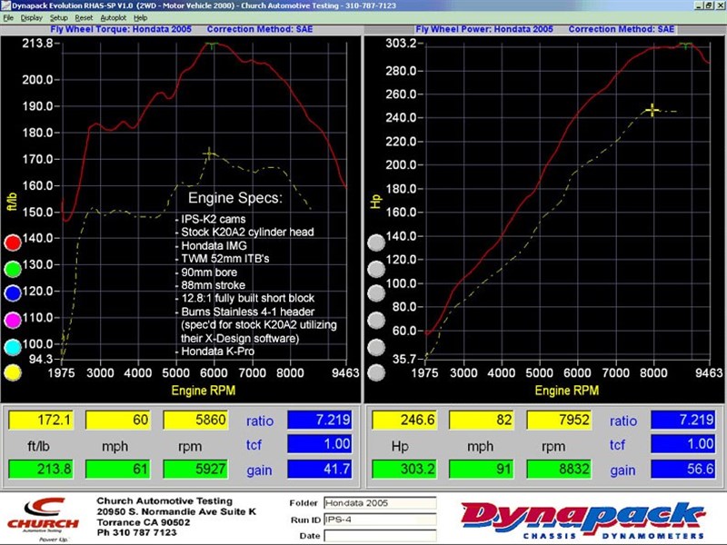Click Engine RPM axis label on power graph
Viewport: 727px width, 545px height.
point(566,391)
